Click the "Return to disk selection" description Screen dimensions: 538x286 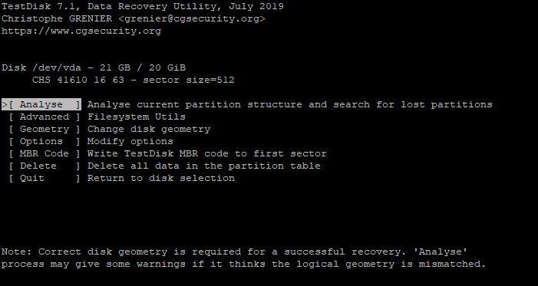[x=161, y=179]
